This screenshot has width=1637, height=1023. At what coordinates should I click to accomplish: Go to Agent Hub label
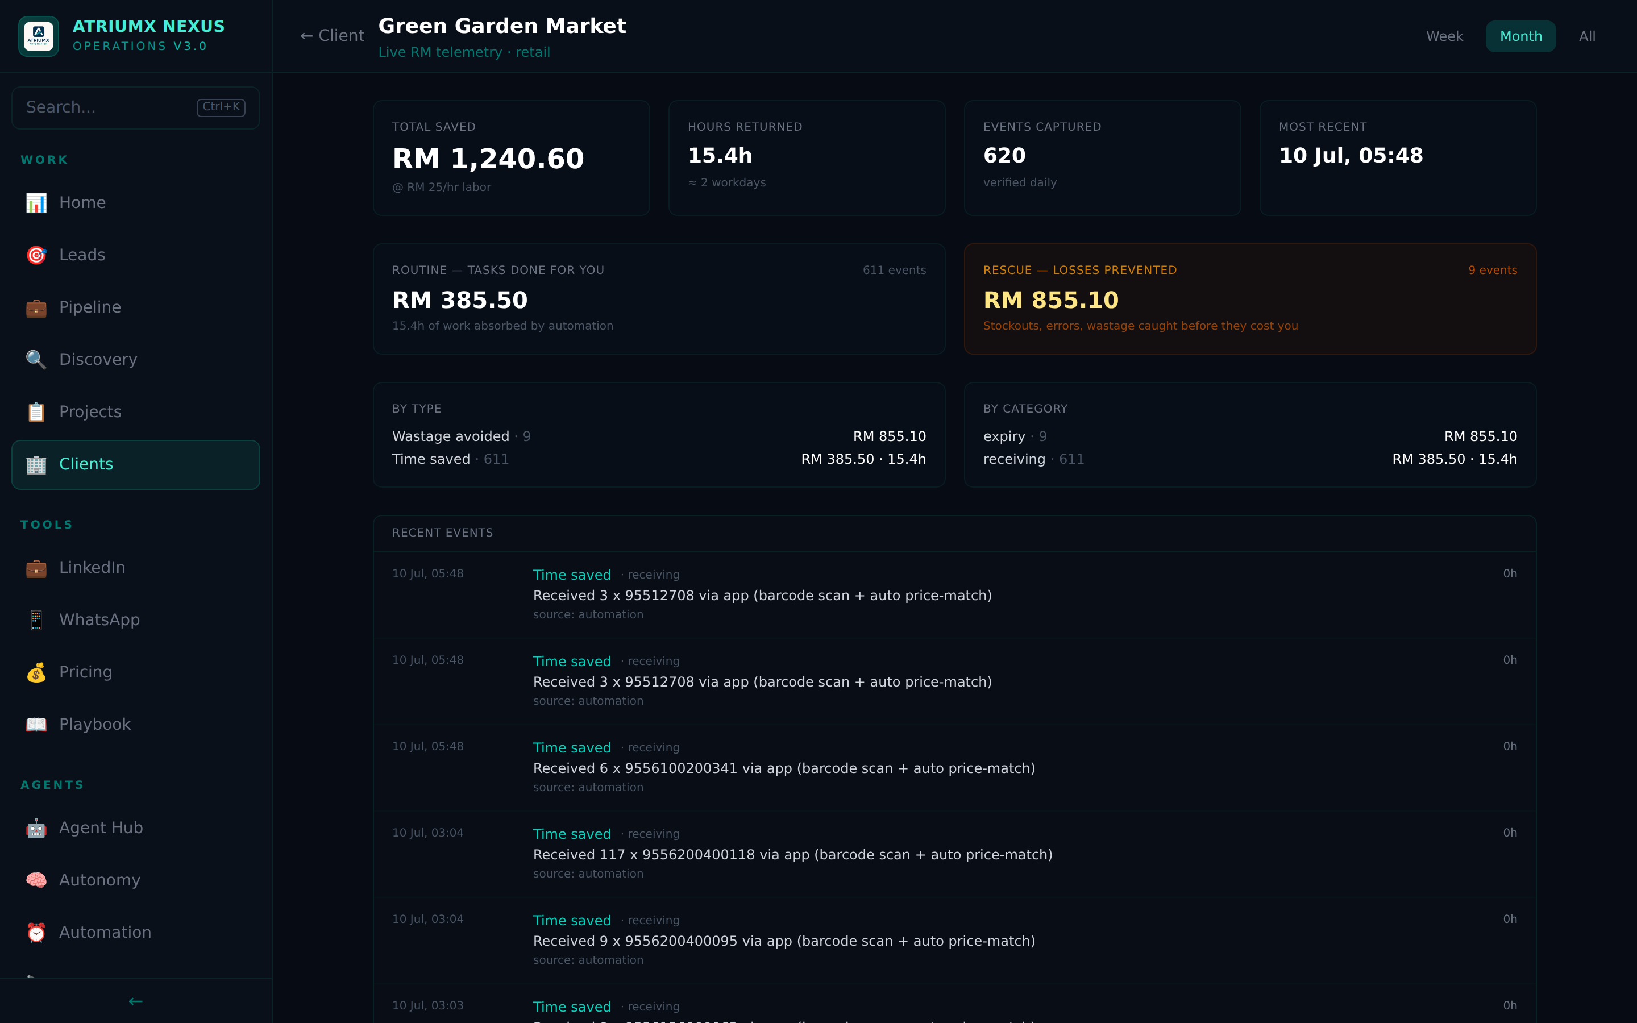point(101,828)
